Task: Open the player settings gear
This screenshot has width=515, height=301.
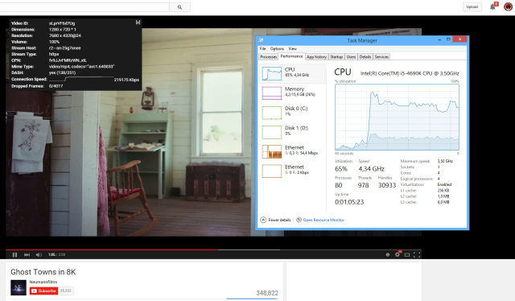Action: point(398,254)
